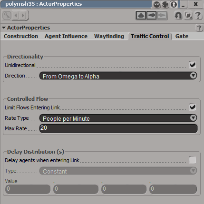Minimize the ActorProperties window
This screenshot has width=204, height=204.
183,4
